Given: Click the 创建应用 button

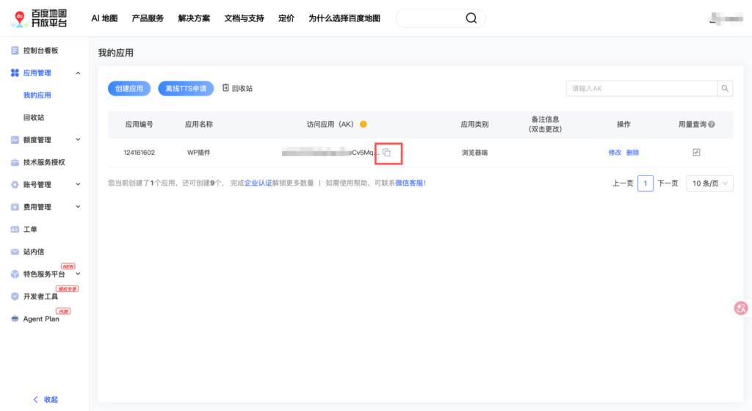Looking at the screenshot, I should coord(129,89).
